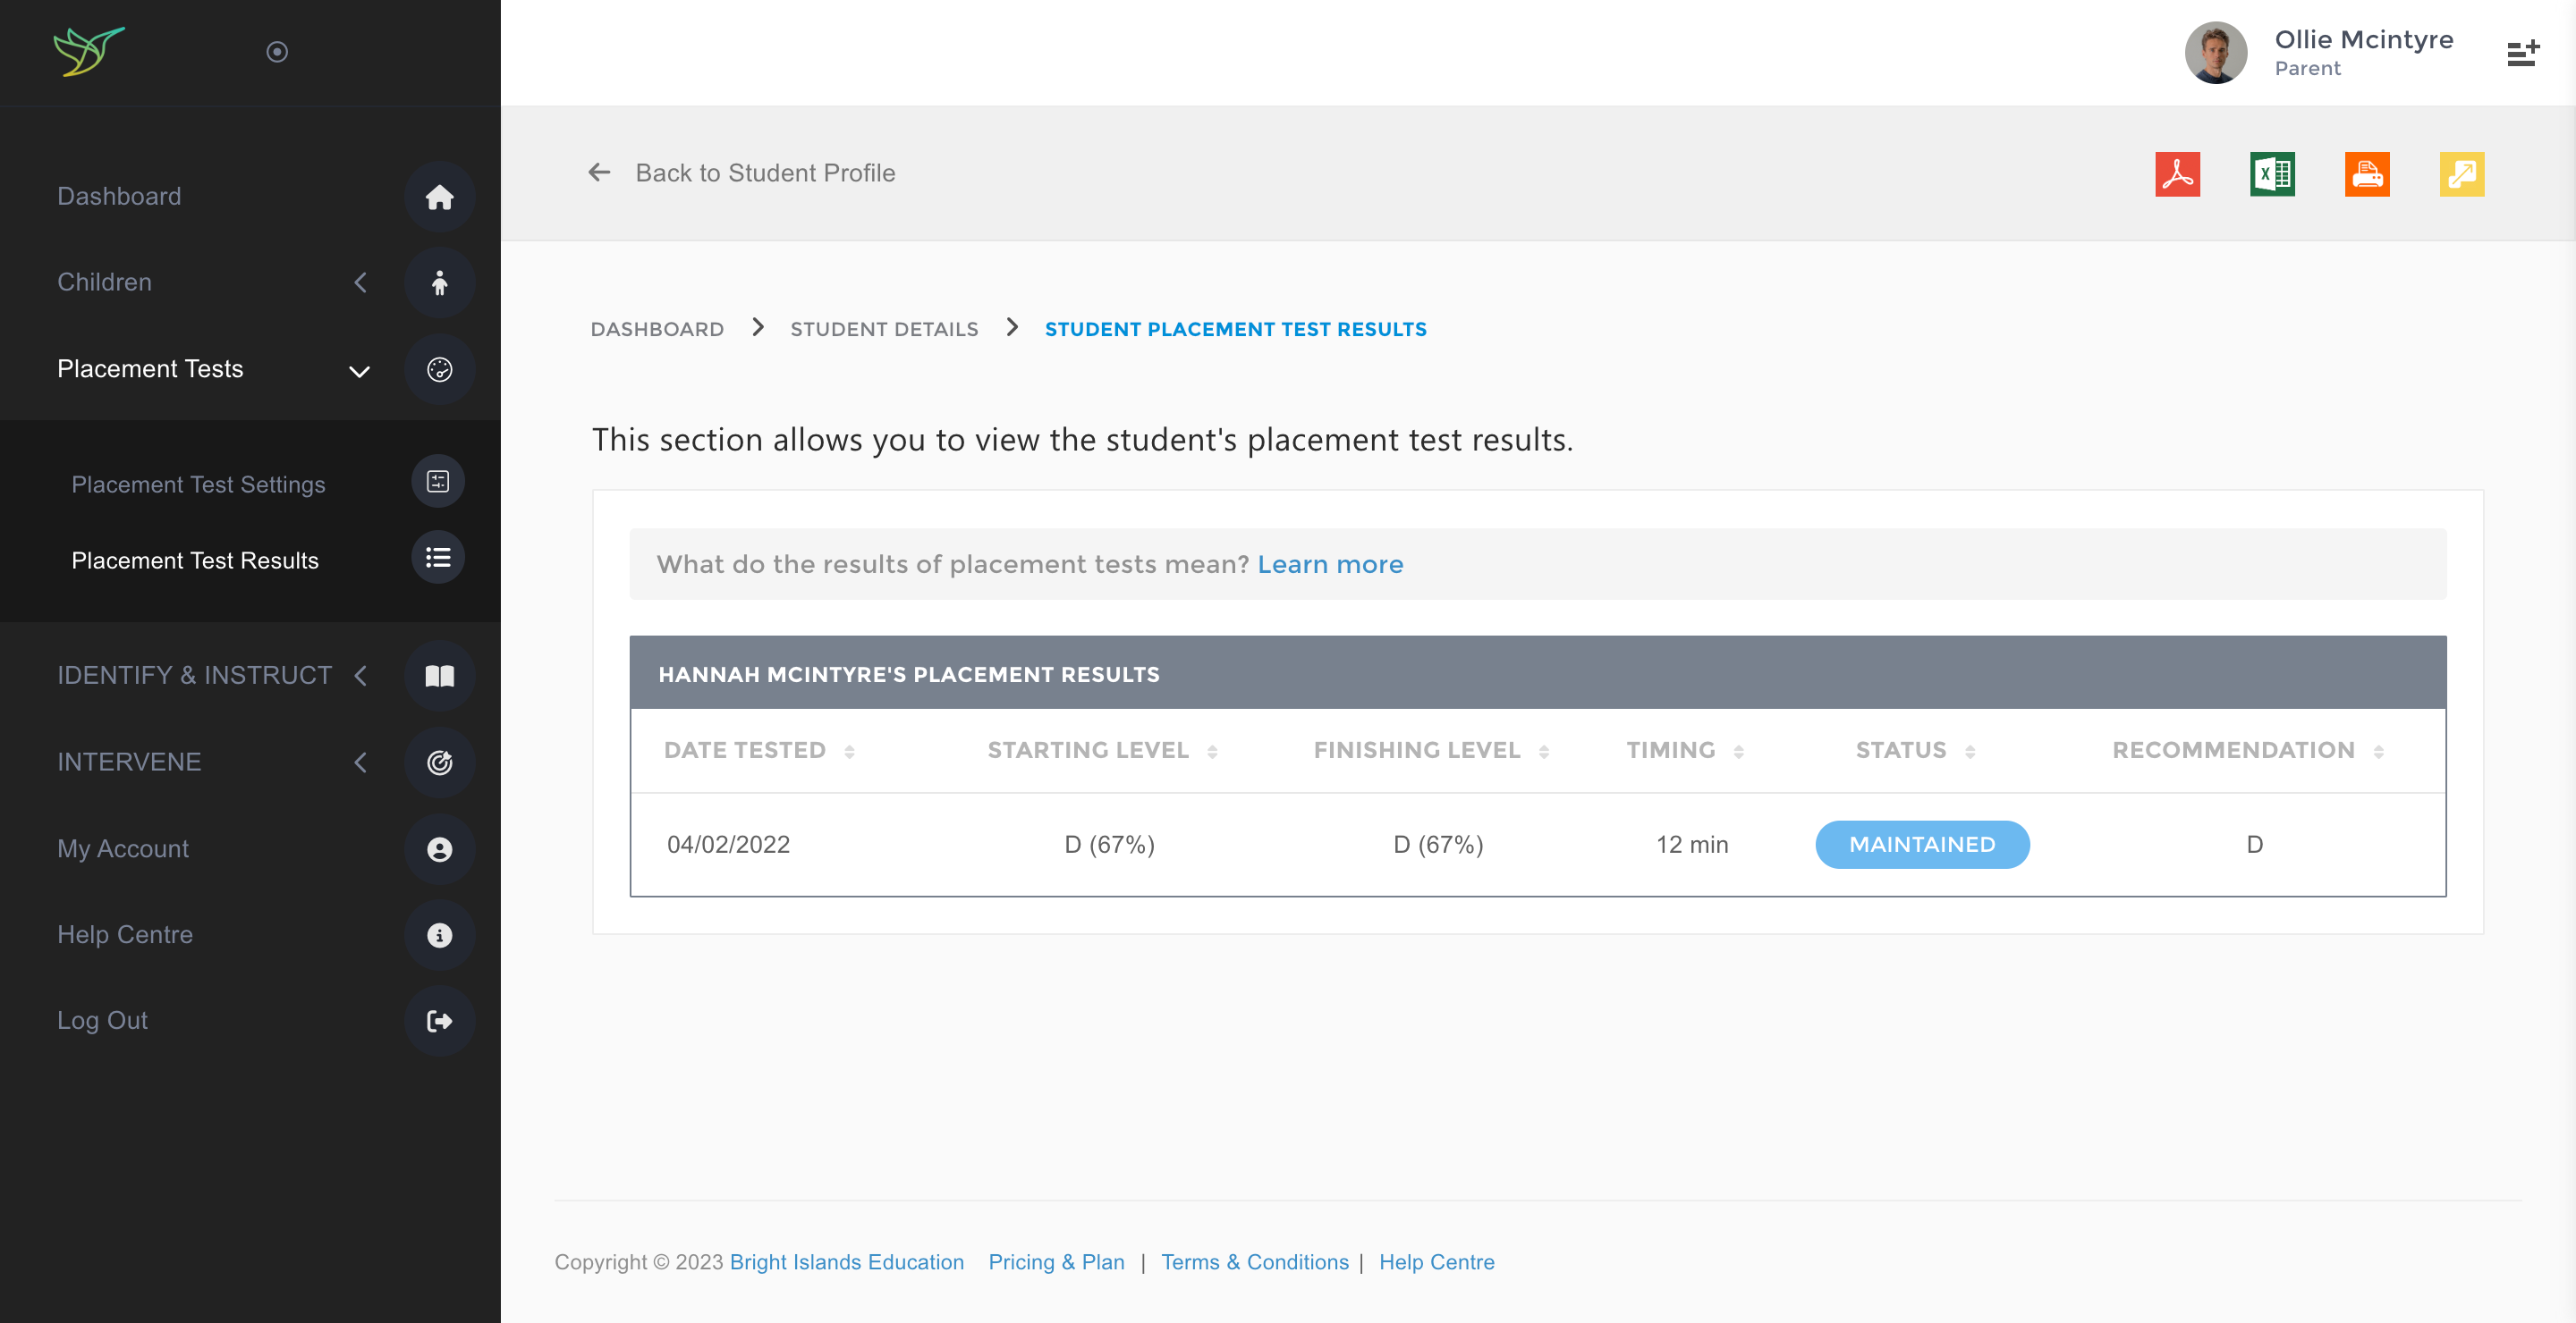Open the Identify & Instruct book icon
The width and height of the screenshot is (2576, 1323).
point(440,675)
